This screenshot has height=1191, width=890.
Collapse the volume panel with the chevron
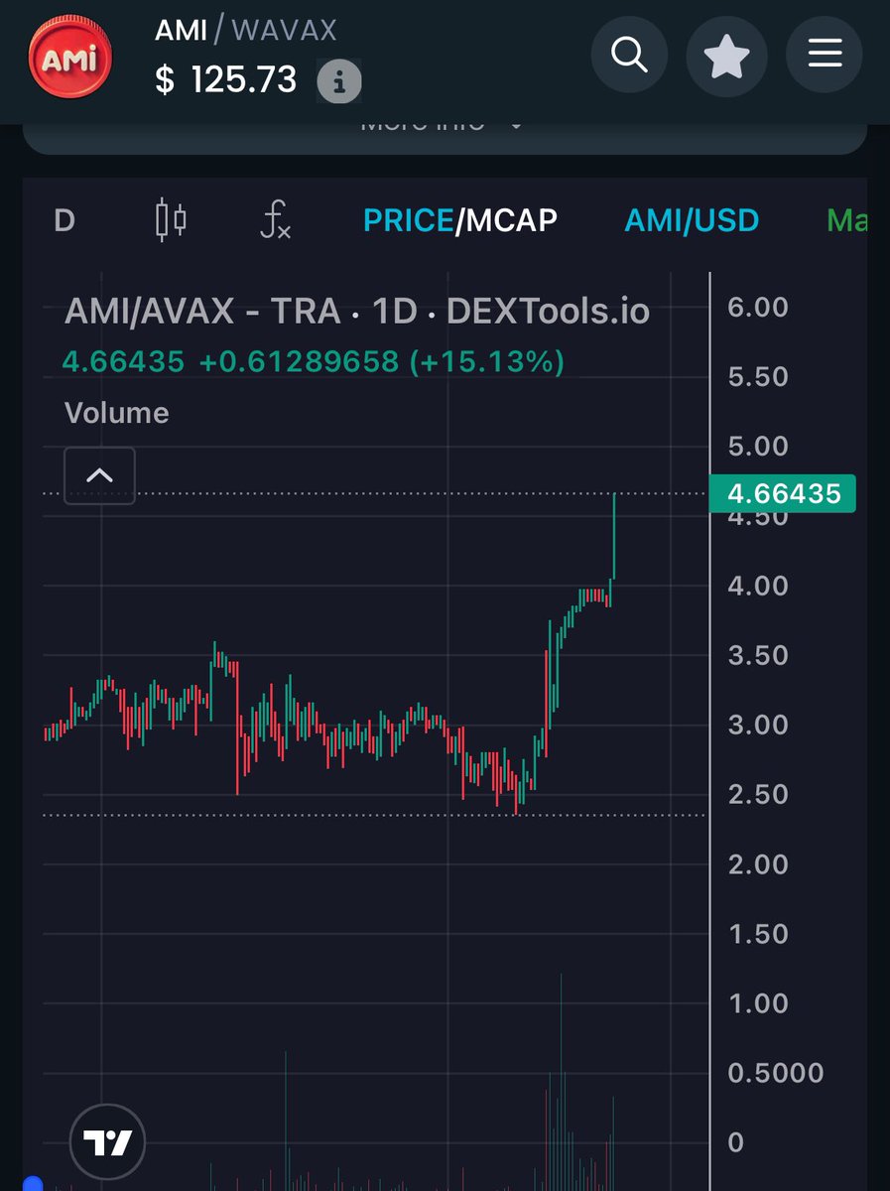click(x=99, y=475)
